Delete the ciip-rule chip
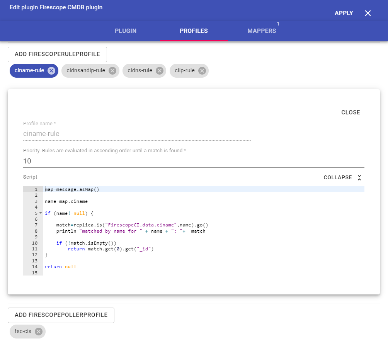 pos(202,71)
